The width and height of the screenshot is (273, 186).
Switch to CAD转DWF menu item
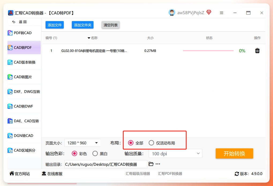click(24, 106)
